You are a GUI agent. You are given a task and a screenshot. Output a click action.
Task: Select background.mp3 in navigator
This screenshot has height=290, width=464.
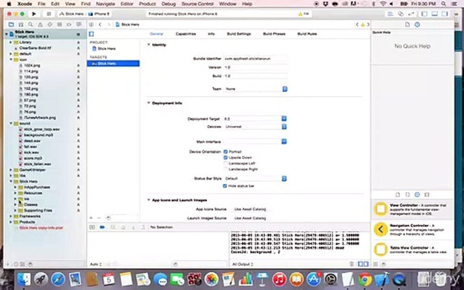[39, 135]
